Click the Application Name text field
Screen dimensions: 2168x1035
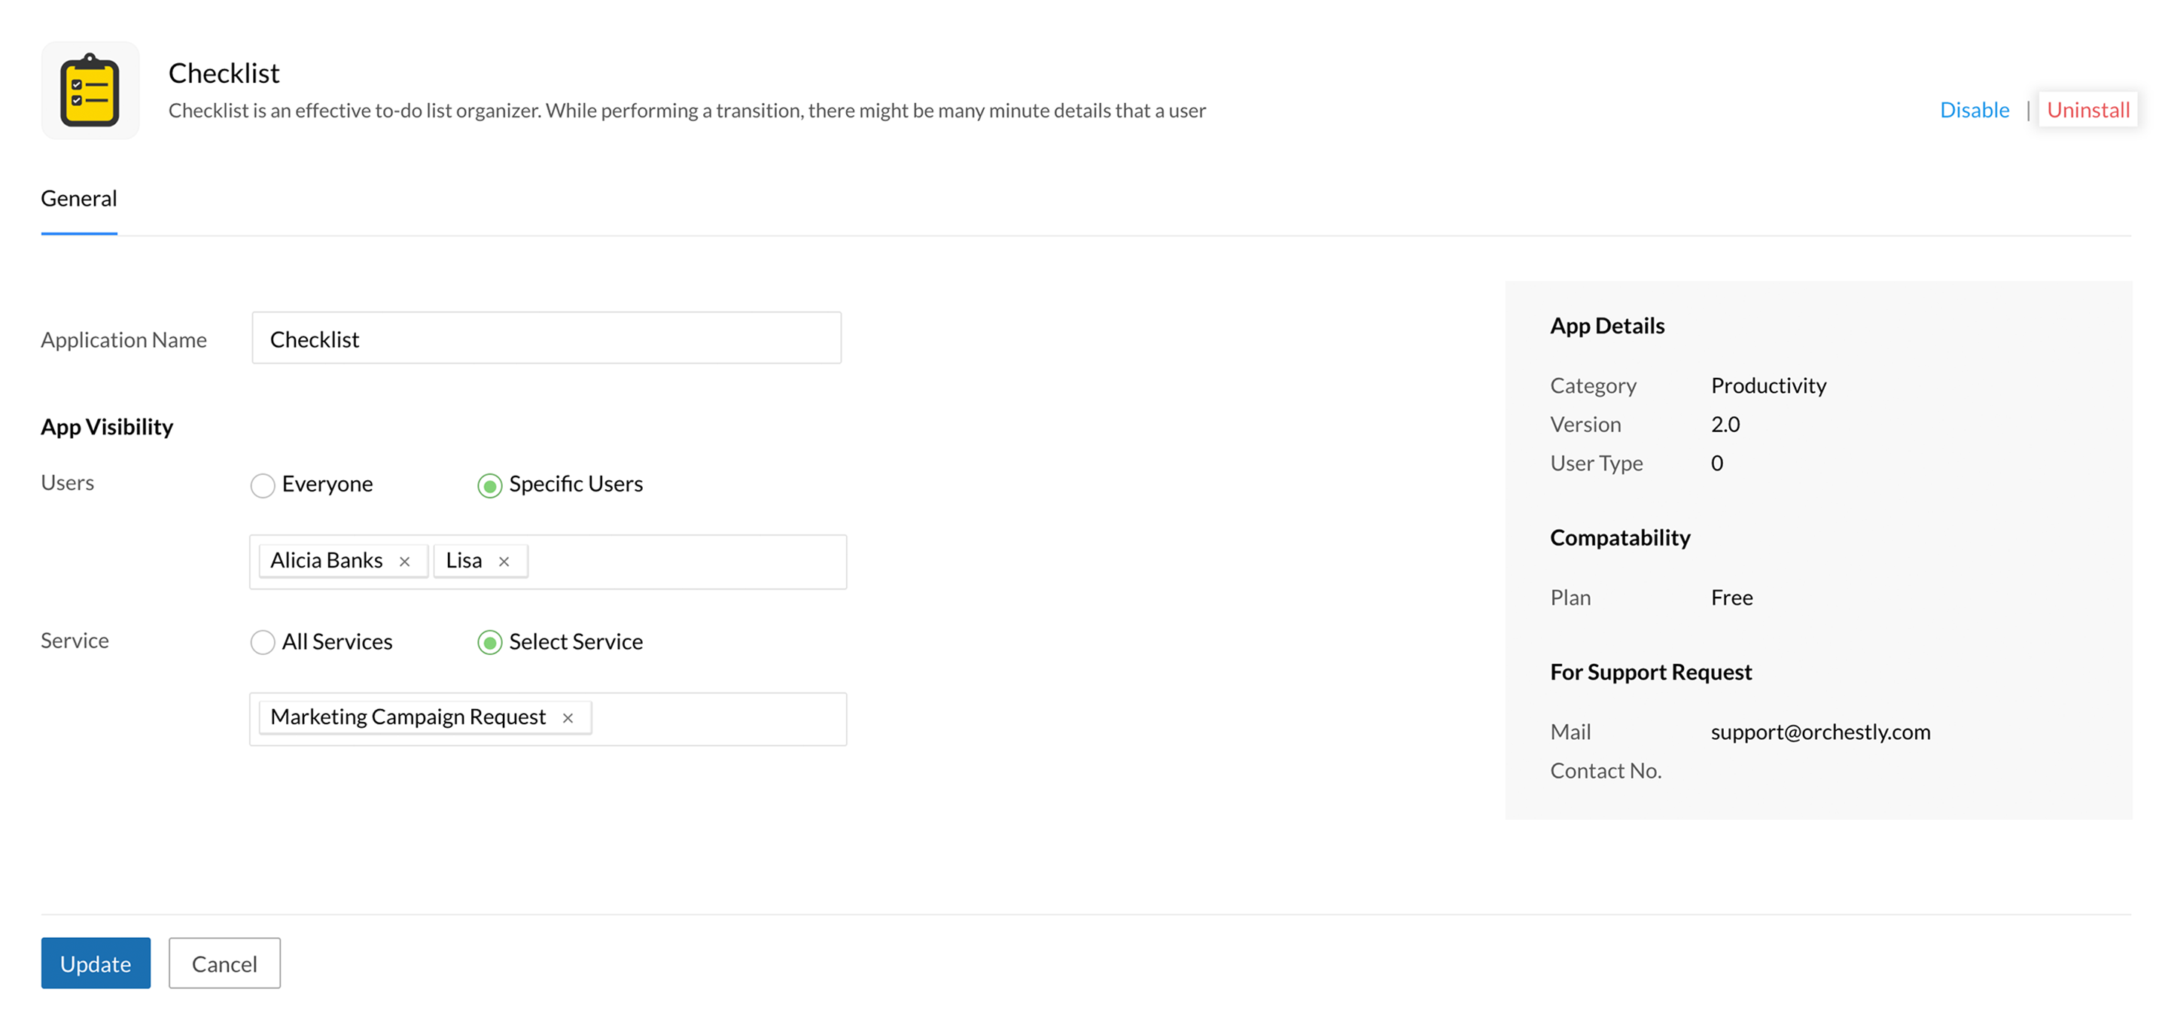[547, 338]
